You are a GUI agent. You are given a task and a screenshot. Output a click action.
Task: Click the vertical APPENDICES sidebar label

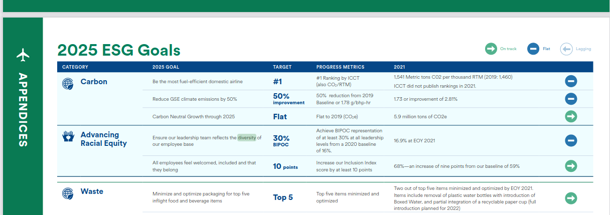coord(23,110)
